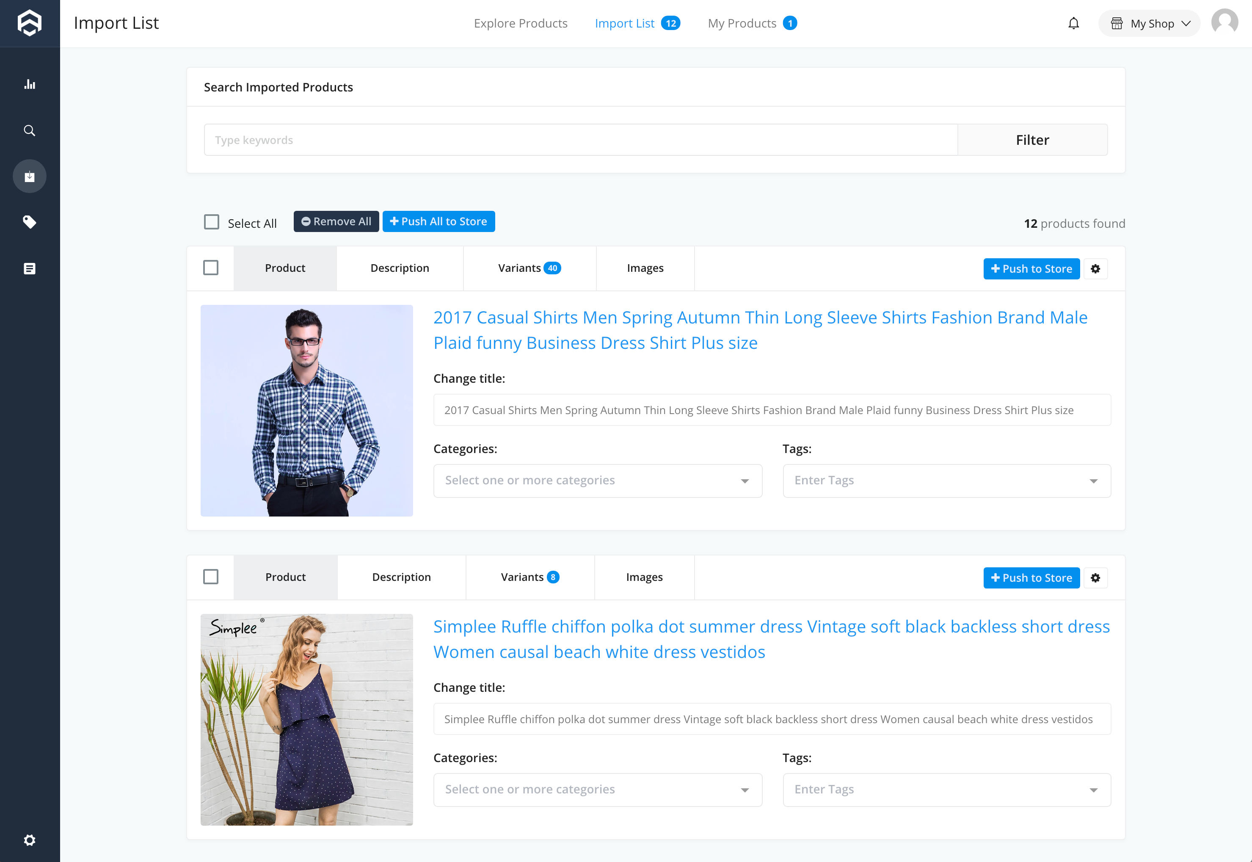Click the sidebar search magnifier icon

pyautogui.click(x=30, y=131)
